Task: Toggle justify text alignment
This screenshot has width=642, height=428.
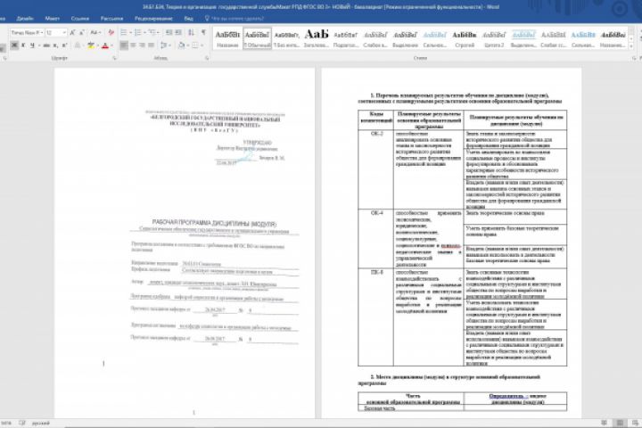Action: (151, 45)
